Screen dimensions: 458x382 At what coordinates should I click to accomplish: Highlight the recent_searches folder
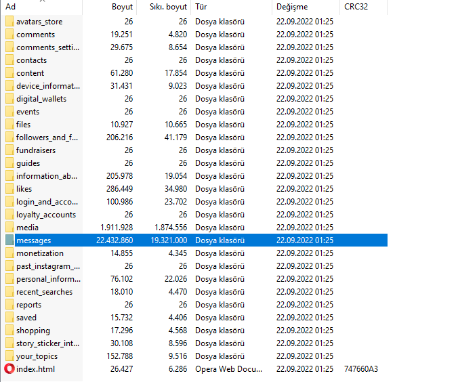tap(44, 292)
